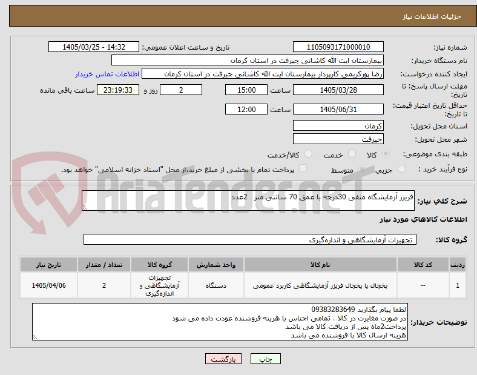Click the page title جزئیات اطلاعات نیاز
Image resolution: width=477 pixels, height=375 pixels.
(432, 16)
